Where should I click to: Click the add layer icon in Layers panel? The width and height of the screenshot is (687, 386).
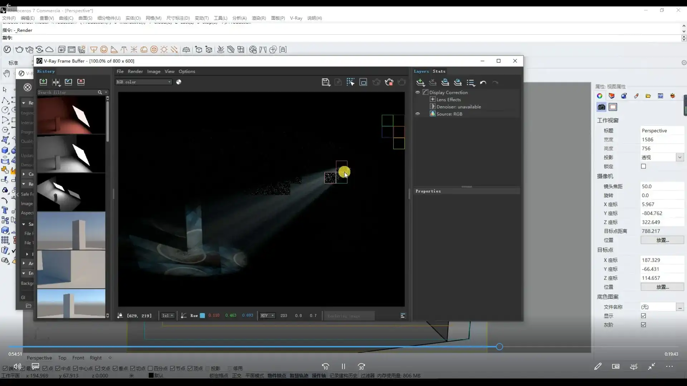click(x=420, y=83)
